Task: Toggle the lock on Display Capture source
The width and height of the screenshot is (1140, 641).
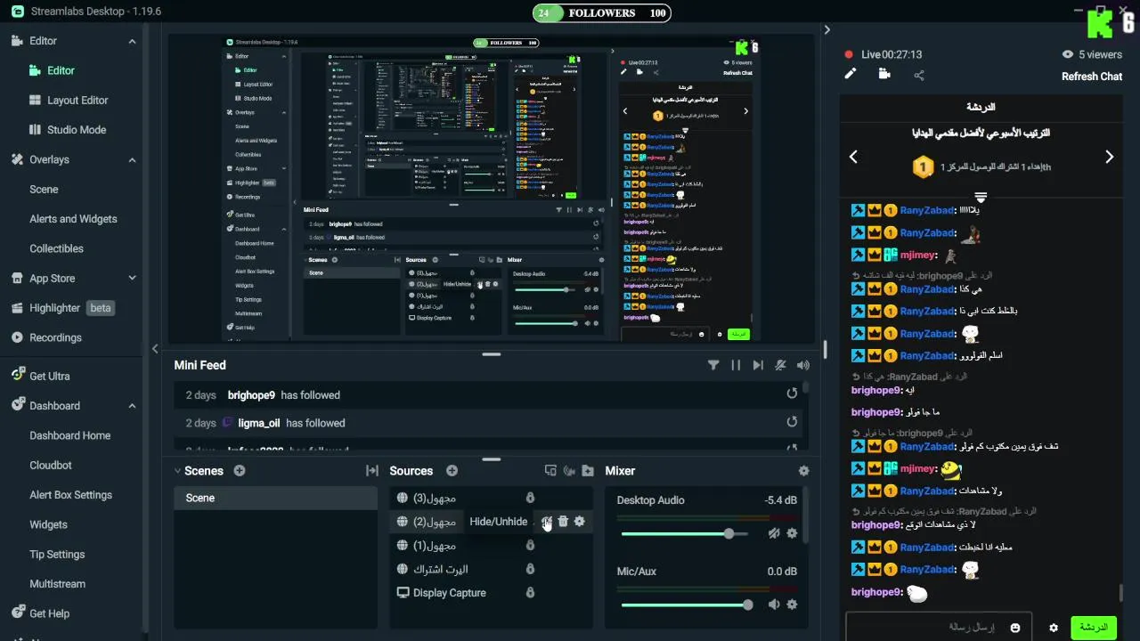Action: point(530,593)
